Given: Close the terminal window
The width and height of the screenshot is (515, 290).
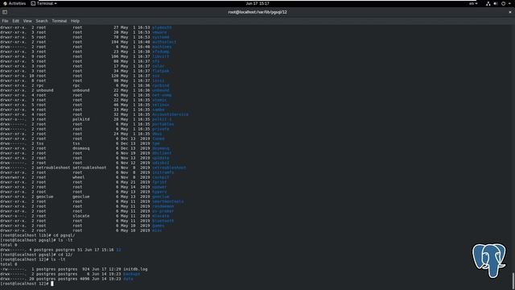Looking at the screenshot, I should click(x=509, y=12).
